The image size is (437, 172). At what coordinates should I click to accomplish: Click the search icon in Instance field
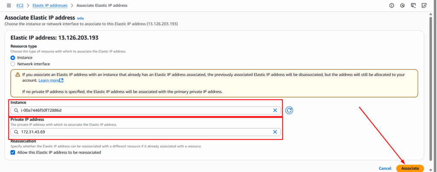click(16, 111)
